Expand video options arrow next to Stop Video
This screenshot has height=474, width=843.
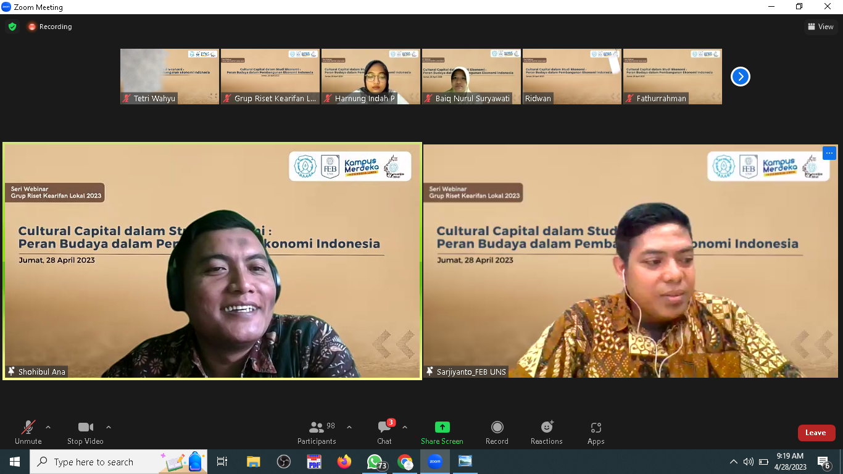pyautogui.click(x=109, y=427)
